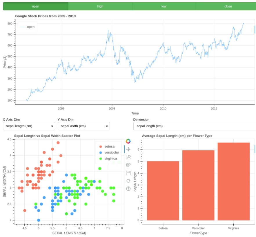Click the 'X-Axis-Dim' label text

point(11,120)
